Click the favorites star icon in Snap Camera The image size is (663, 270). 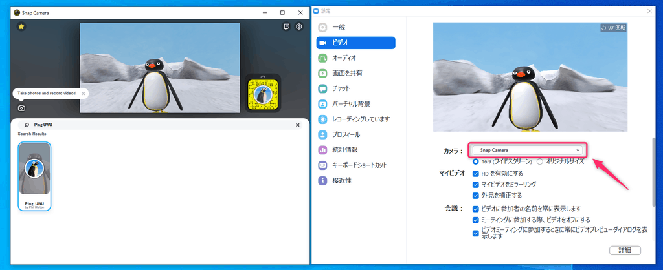click(x=21, y=27)
